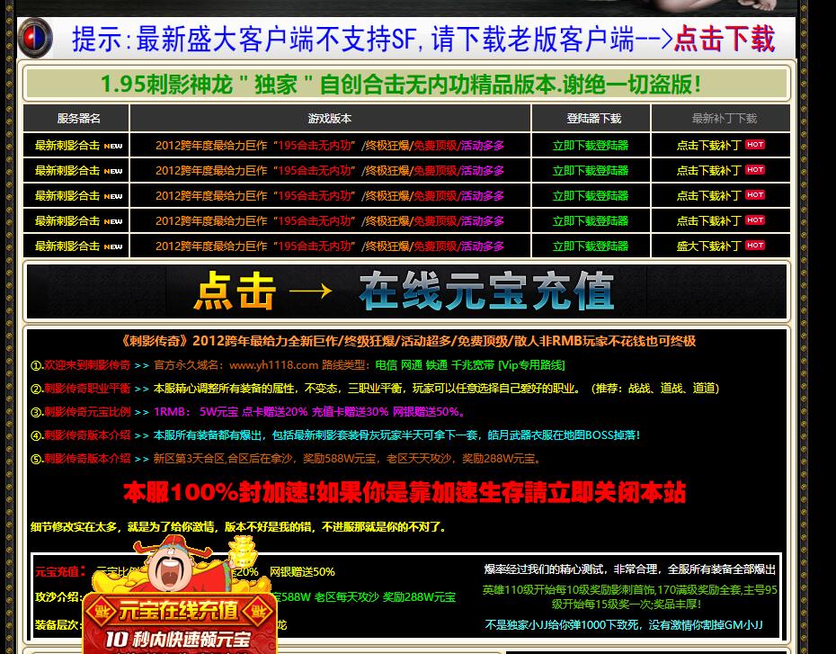Click the line starting "④.刺影传奇版本介绍"
The width and height of the screenshot is (836, 654).
(335, 435)
